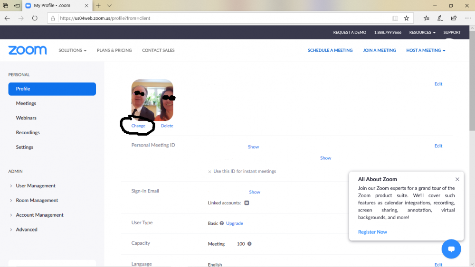475x267 pixels.
Task: Open the live chat bubble button
Action: pos(451,249)
